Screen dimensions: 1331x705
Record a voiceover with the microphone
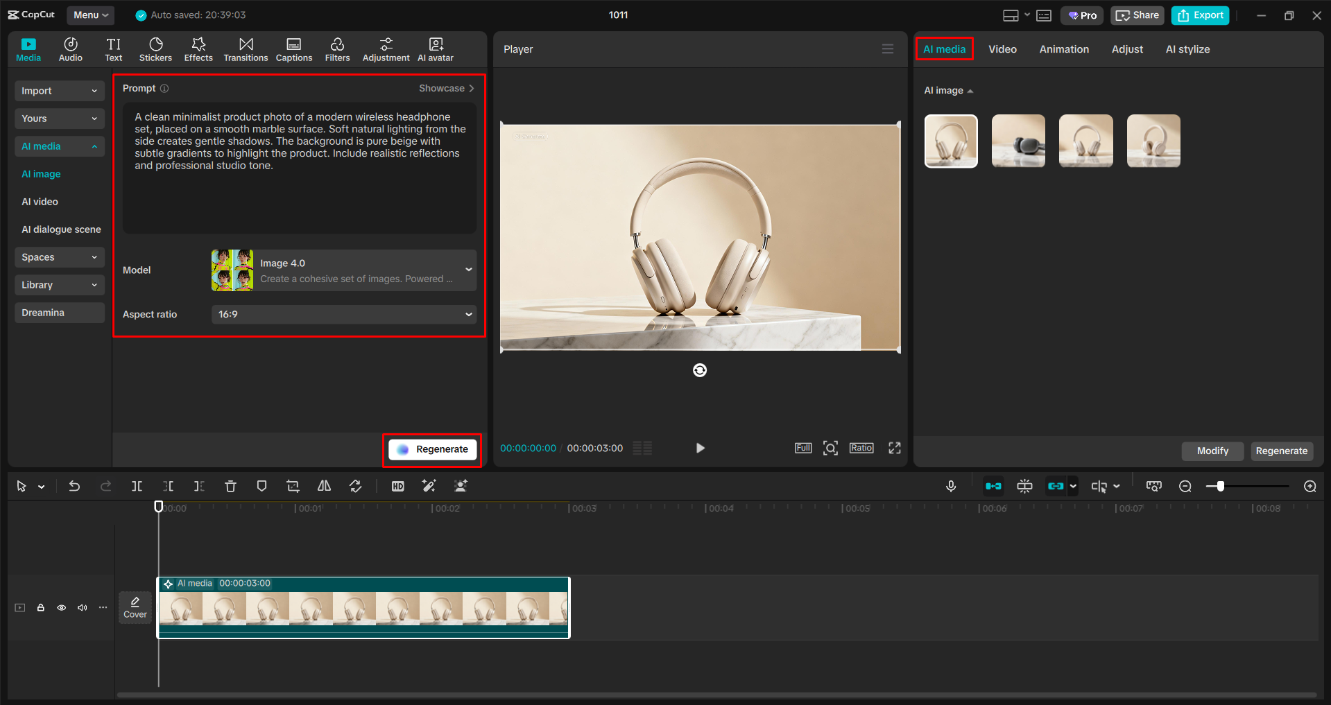click(x=950, y=486)
